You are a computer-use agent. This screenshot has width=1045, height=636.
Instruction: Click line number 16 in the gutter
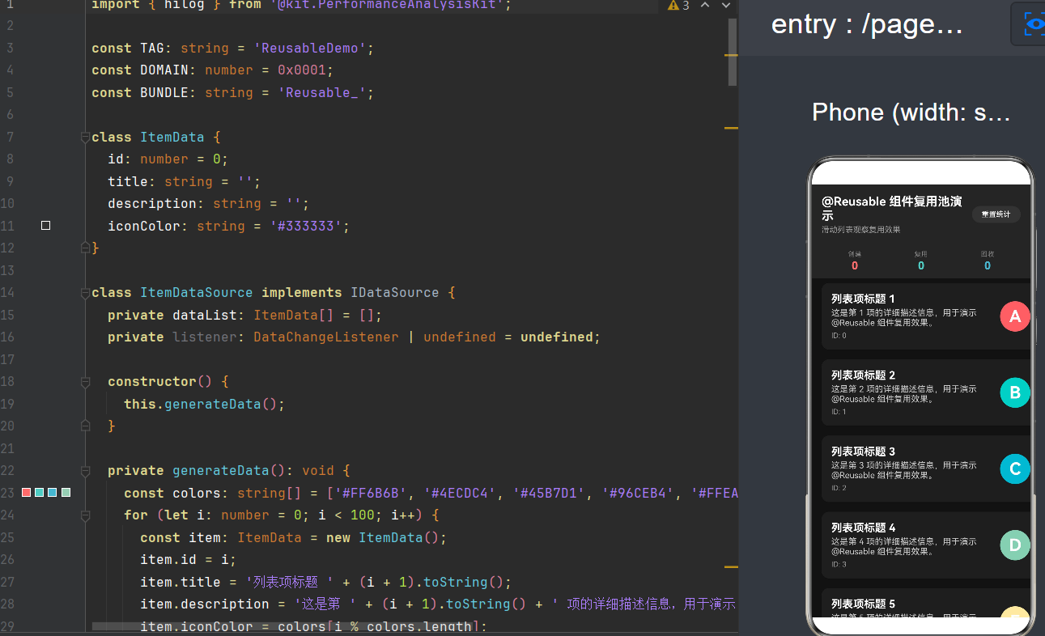click(7, 337)
